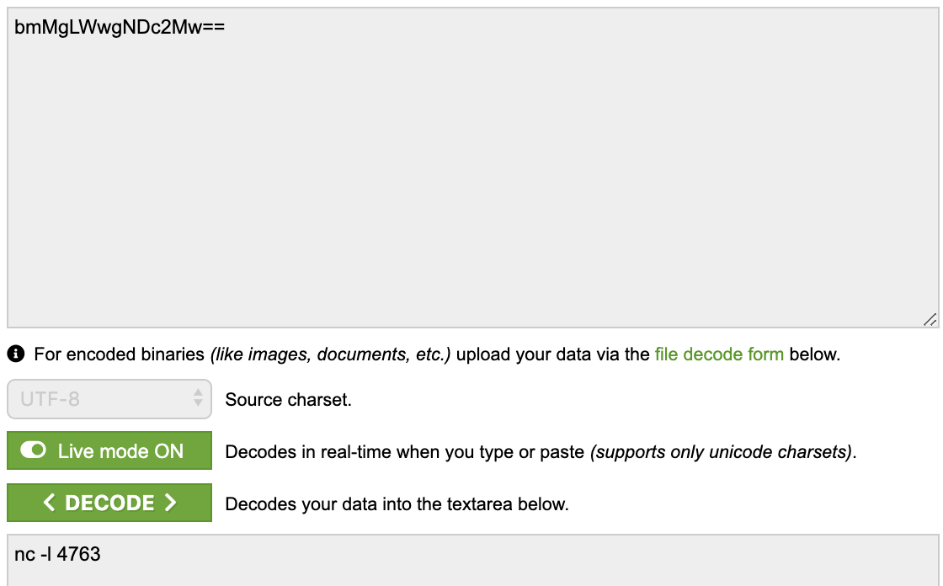
Task: Click the 'For encoded binaries' text
Action: (x=119, y=354)
